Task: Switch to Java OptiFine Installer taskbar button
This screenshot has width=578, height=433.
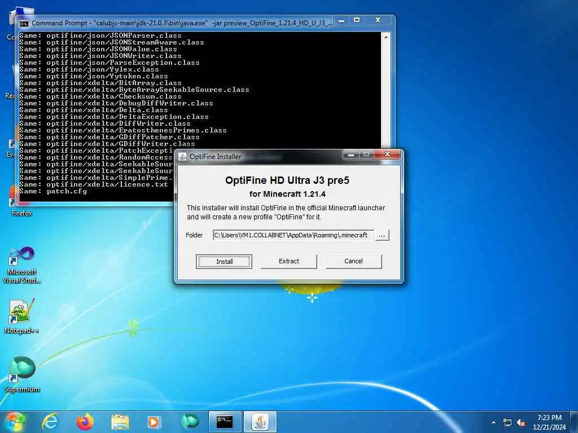Action: click(260, 422)
